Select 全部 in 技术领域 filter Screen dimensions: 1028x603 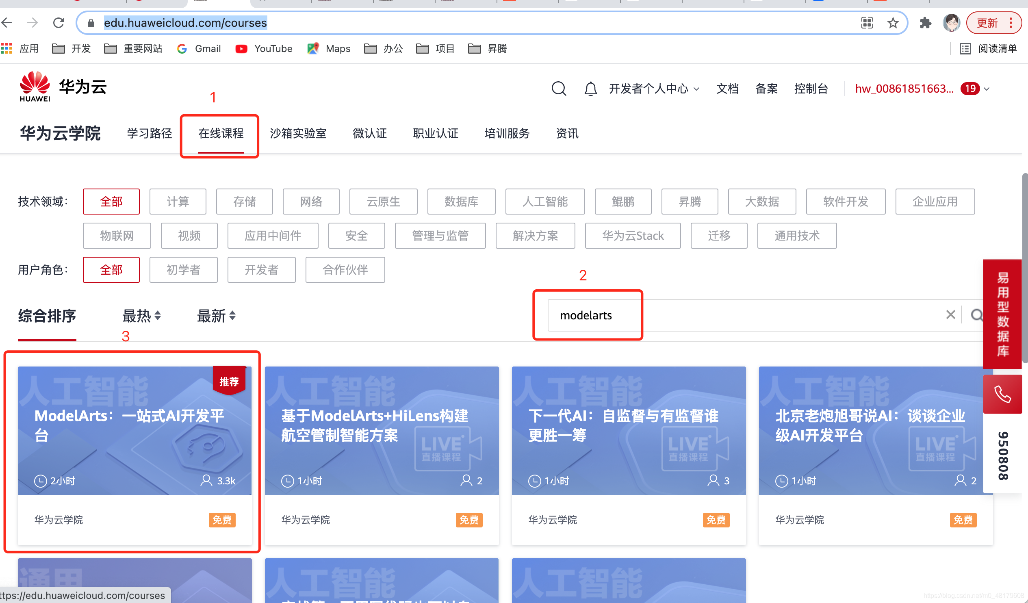pyautogui.click(x=111, y=202)
